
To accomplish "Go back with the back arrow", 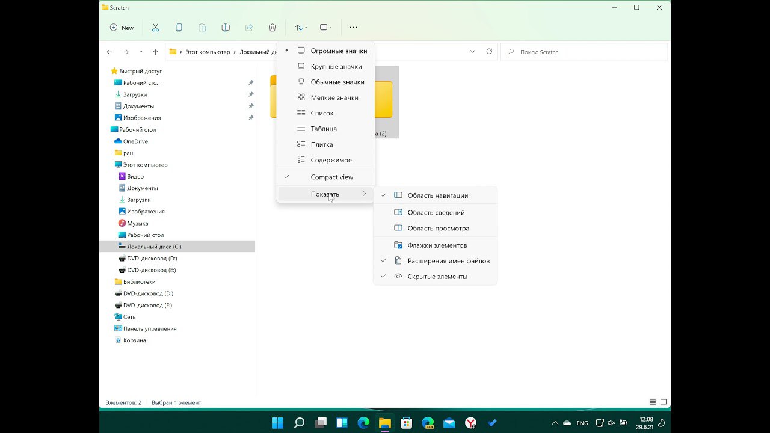I will [x=109, y=52].
